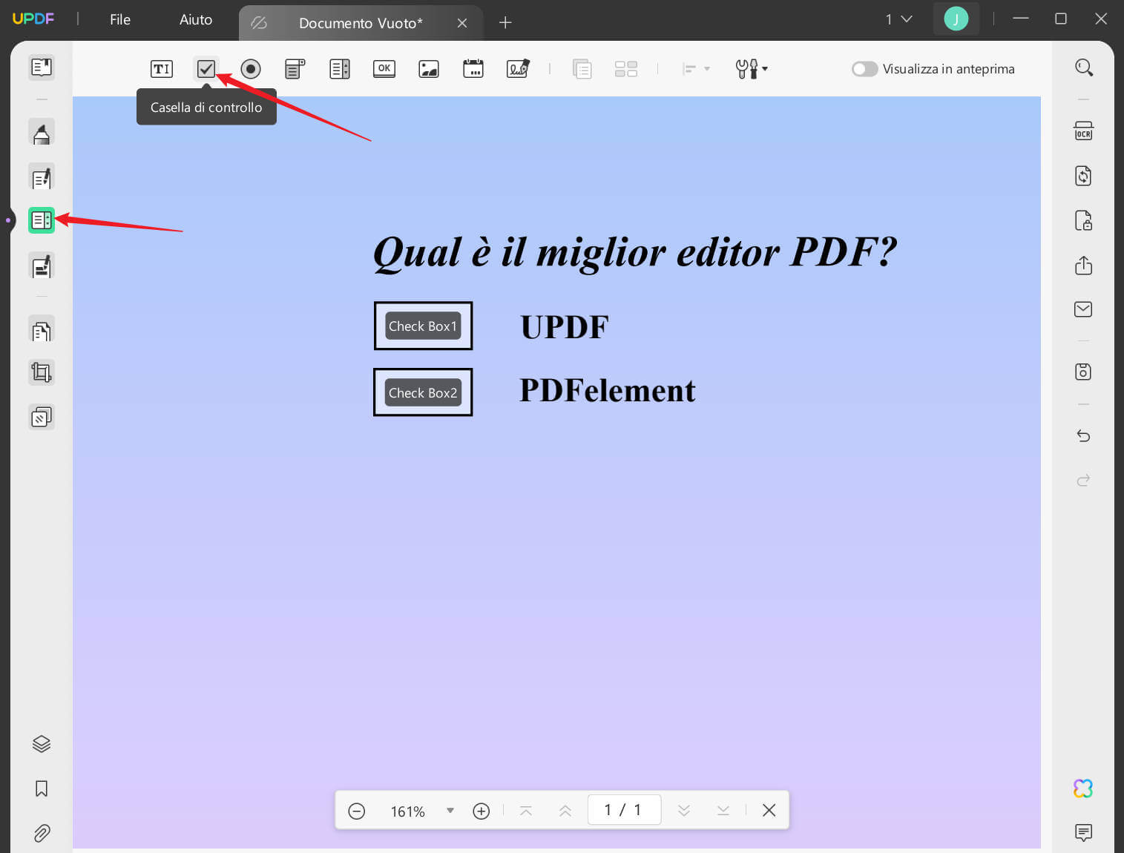1124x853 pixels.
Task: Open the File menu
Action: [119, 19]
